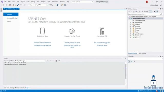Image resolution: width=164 pixels, height=92 pixels.
Task: Click the Output panel vertical scrollbar thumb
Action: (126, 71)
